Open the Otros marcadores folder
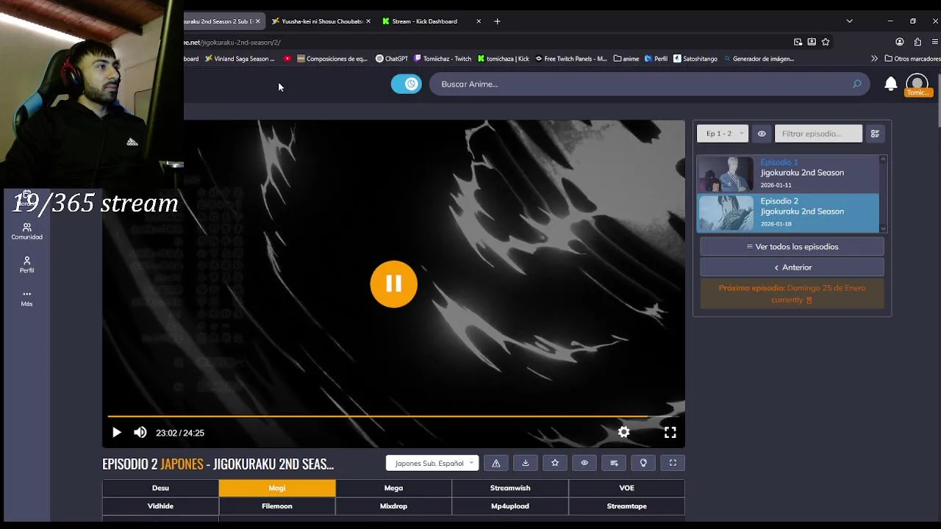This screenshot has height=529, width=941. [912, 59]
